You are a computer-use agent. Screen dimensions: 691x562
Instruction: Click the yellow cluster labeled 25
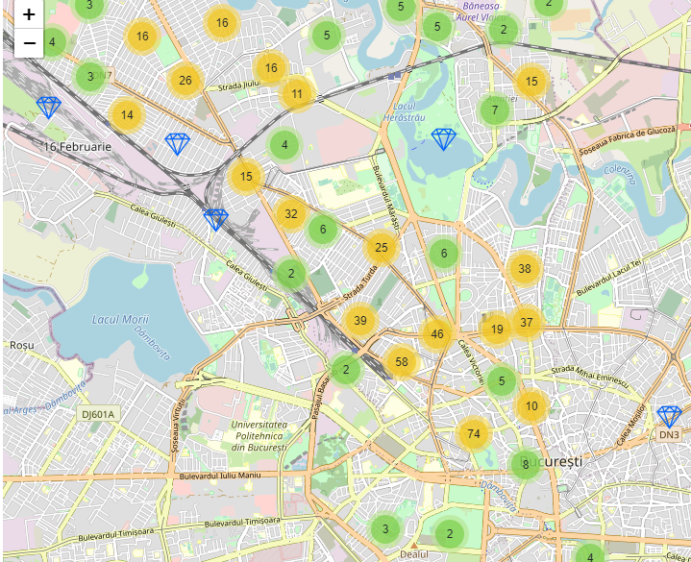click(382, 248)
